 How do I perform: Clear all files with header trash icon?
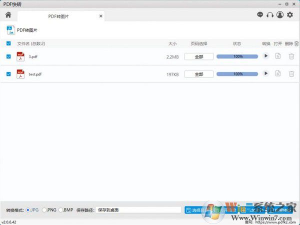pyautogui.click(x=296, y=44)
